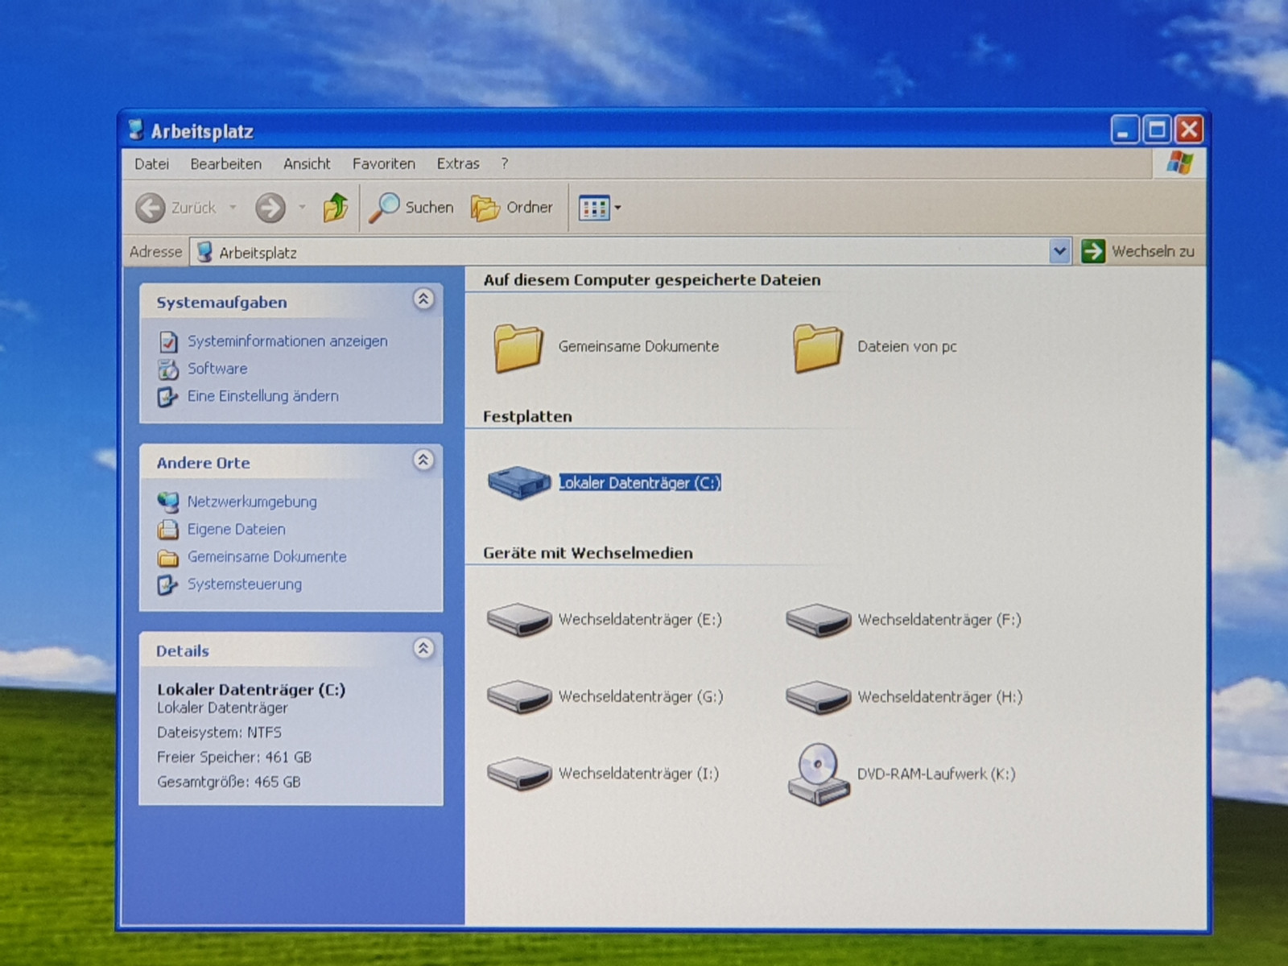Collapse the Systemaufgaben panel
Image resolution: width=1288 pixels, height=966 pixels.
click(x=423, y=299)
